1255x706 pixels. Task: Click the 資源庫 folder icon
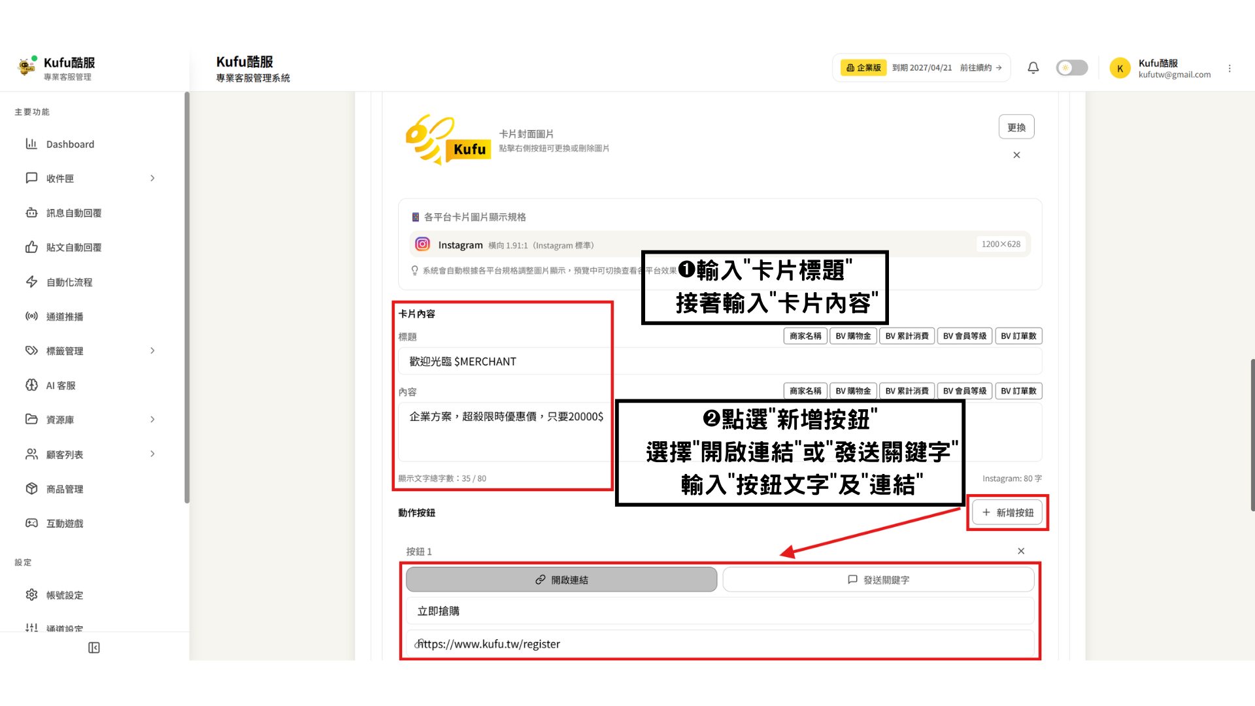pos(31,419)
